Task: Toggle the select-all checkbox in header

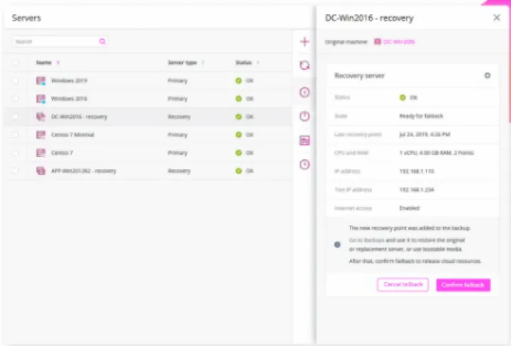Action: [16, 63]
